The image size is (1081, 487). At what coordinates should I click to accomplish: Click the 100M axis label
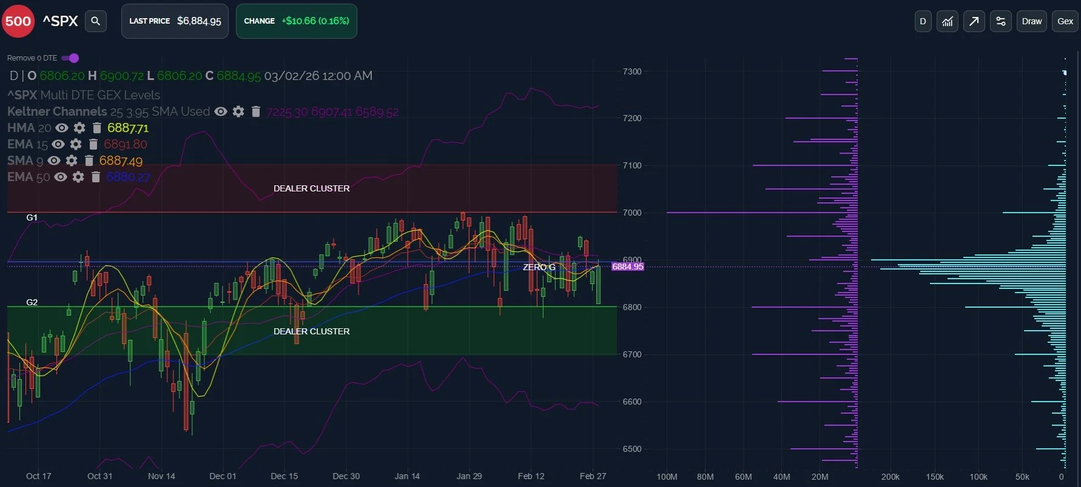[667, 477]
